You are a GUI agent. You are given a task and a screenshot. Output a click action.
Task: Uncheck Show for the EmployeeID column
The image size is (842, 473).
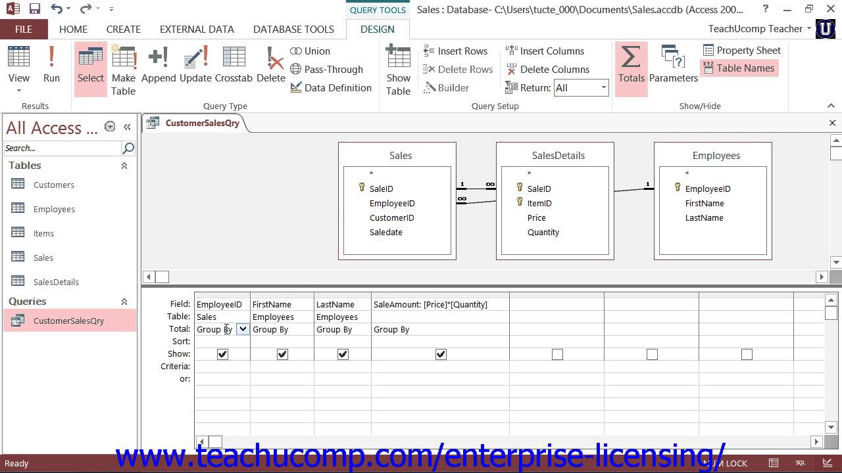(222, 354)
